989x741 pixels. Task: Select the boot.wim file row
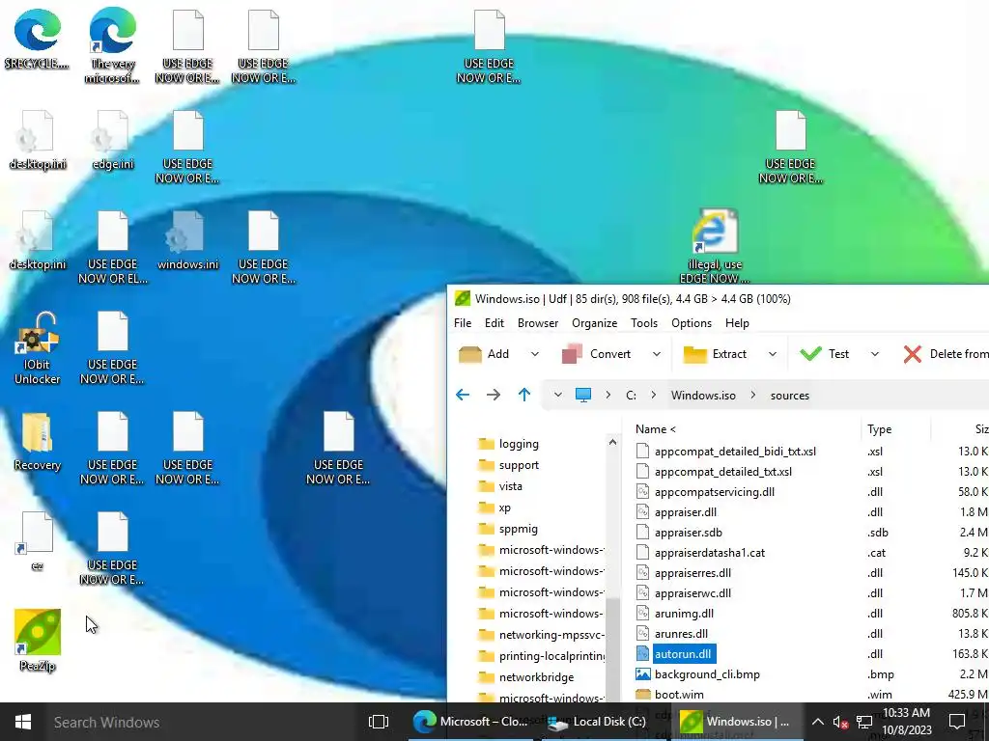click(x=811, y=695)
